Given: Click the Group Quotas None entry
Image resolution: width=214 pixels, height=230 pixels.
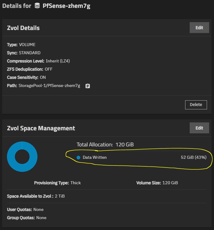Looking at the screenshot, I should tap(27, 218).
